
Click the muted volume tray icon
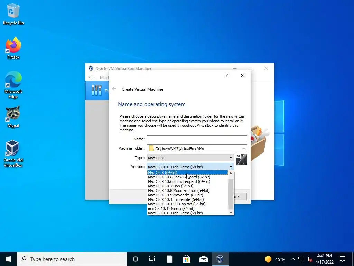(309, 259)
